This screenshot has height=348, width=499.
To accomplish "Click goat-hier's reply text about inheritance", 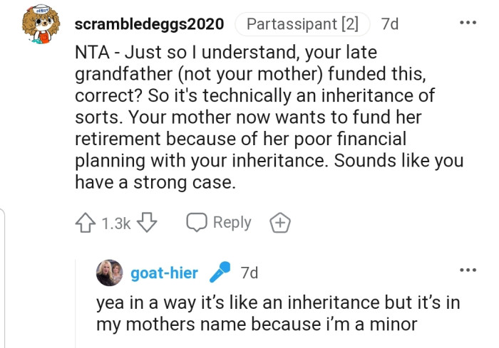I will [278, 313].
